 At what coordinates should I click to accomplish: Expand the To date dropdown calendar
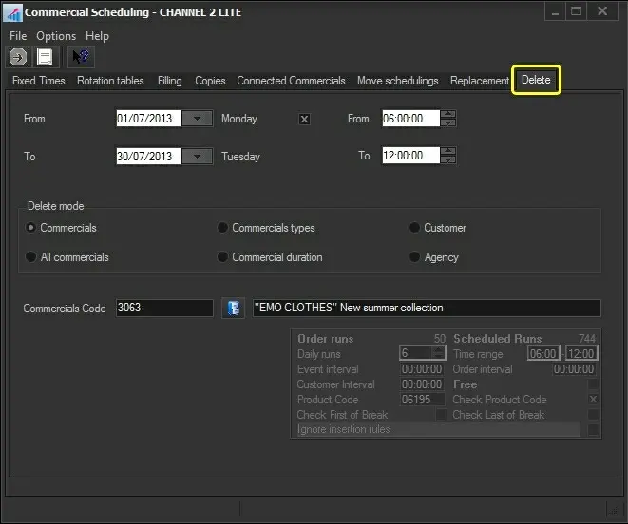tap(197, 156)
